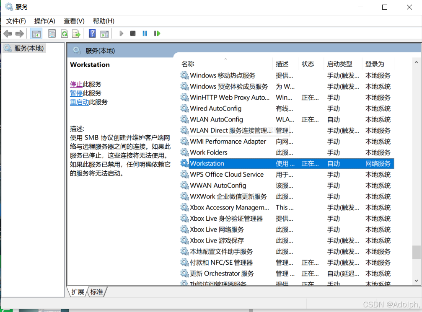Click gear icon beside Xbox Live 游戏保存

pos(184,240)
